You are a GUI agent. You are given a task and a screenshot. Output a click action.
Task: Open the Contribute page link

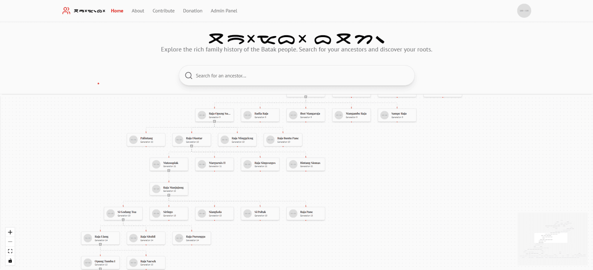[164, 11]
